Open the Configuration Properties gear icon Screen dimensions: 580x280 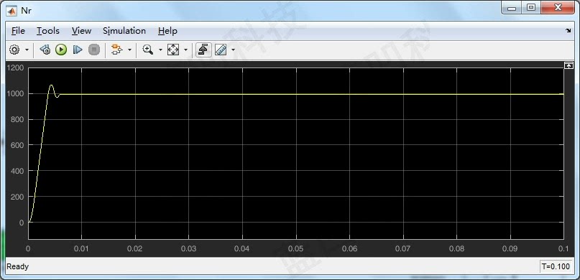(x=14, y=50)
